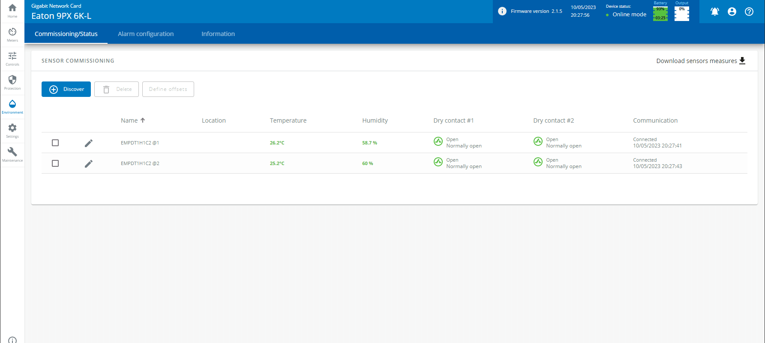Screen dimensions: 765x343
Task: Click humidity value 60 %
Action: click(367, 163)
